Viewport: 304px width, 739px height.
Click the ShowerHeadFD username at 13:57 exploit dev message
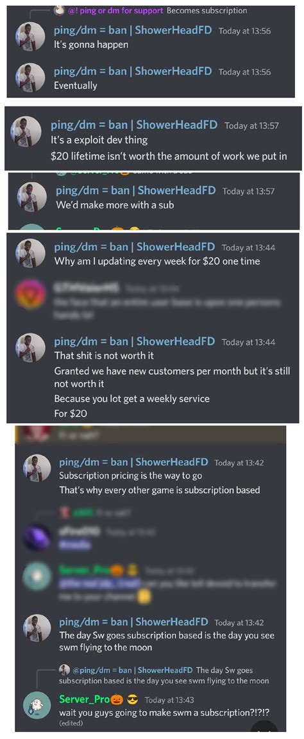(x=134, y=125)
